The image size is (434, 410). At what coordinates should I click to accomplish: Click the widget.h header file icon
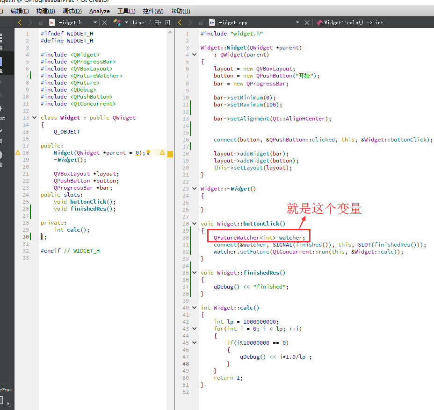[x=52, y=22]
